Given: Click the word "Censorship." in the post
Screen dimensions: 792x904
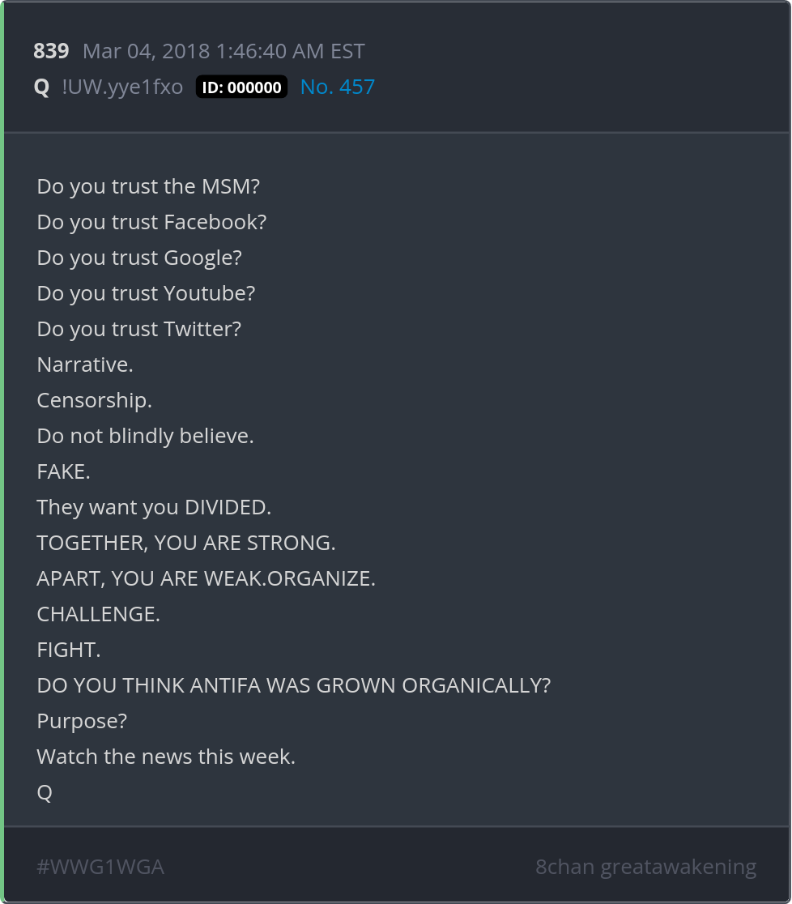Looking at the screenshot, I should coord(94,400).
